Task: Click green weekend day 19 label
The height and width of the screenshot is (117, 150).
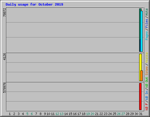Action: click(88, 114)
